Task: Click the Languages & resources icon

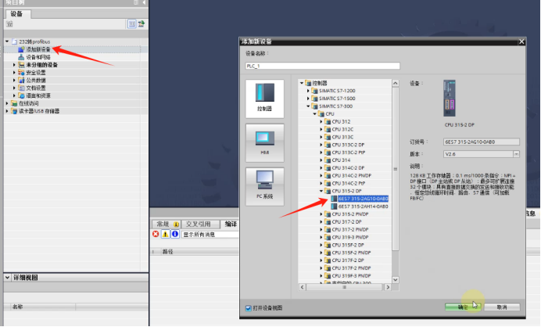Action: 21,95
